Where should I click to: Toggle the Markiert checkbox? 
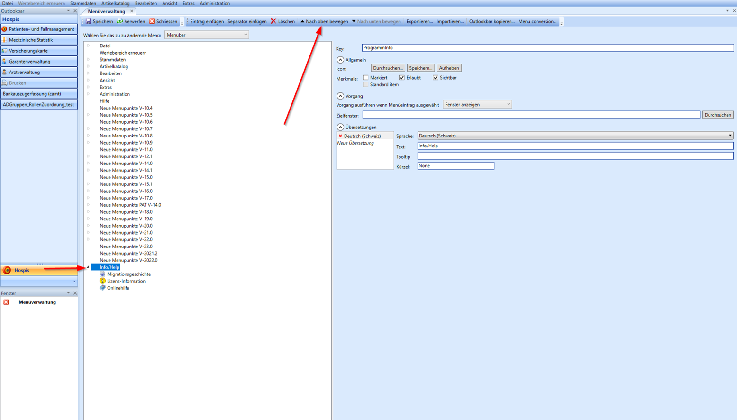click(x=365, y=78)
